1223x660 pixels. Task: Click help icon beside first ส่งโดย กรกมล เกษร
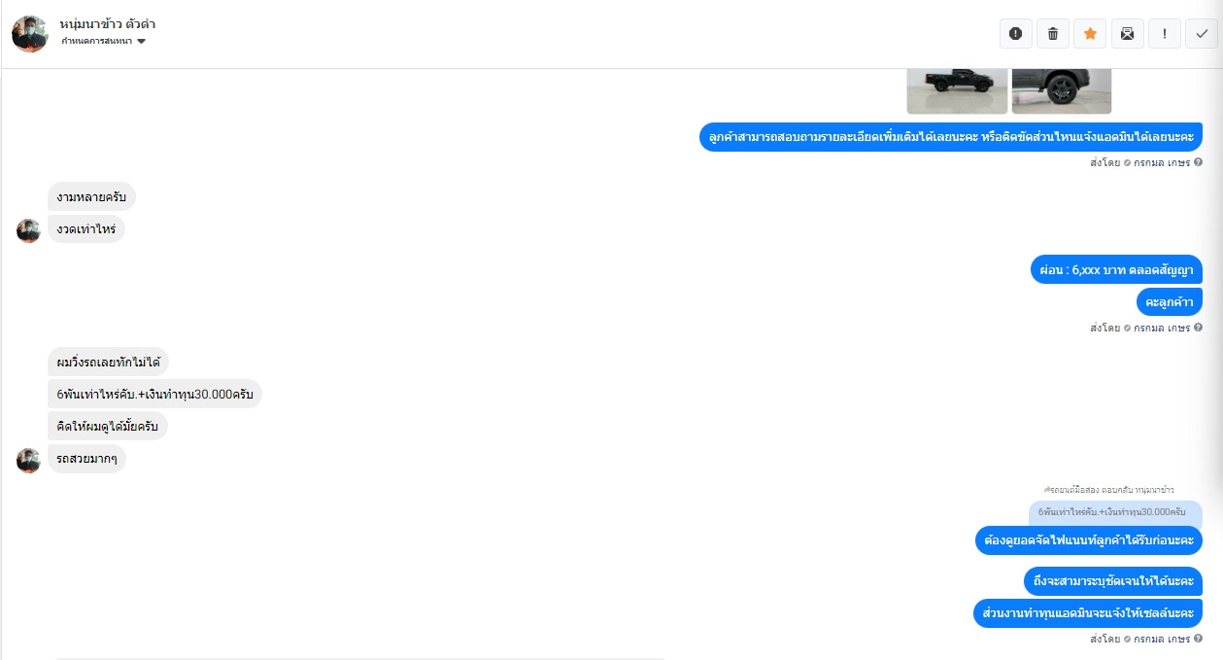(1198, 162)
